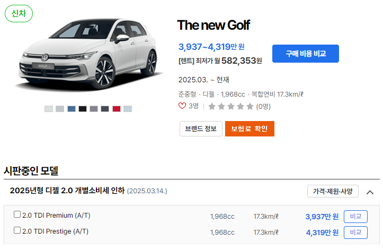Image resolution: width=383 pixels, height=249 pixels.
Task: Click the 2.0 TDI Prestige (A/T) label
Action: 55,231
